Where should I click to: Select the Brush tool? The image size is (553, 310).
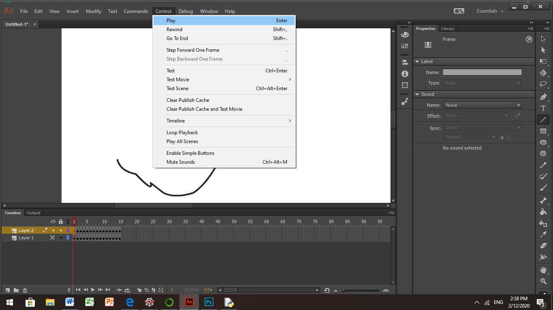pos(543,188)
